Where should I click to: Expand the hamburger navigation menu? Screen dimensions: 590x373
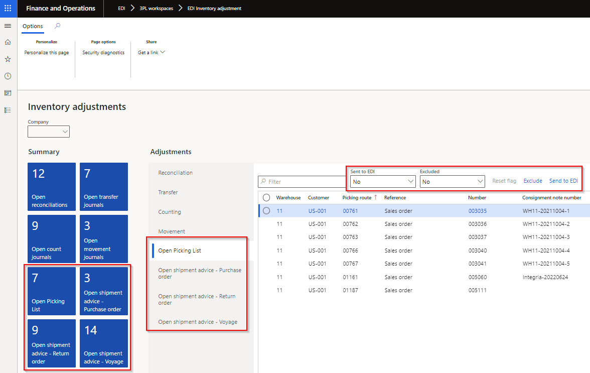coord(8,26)
